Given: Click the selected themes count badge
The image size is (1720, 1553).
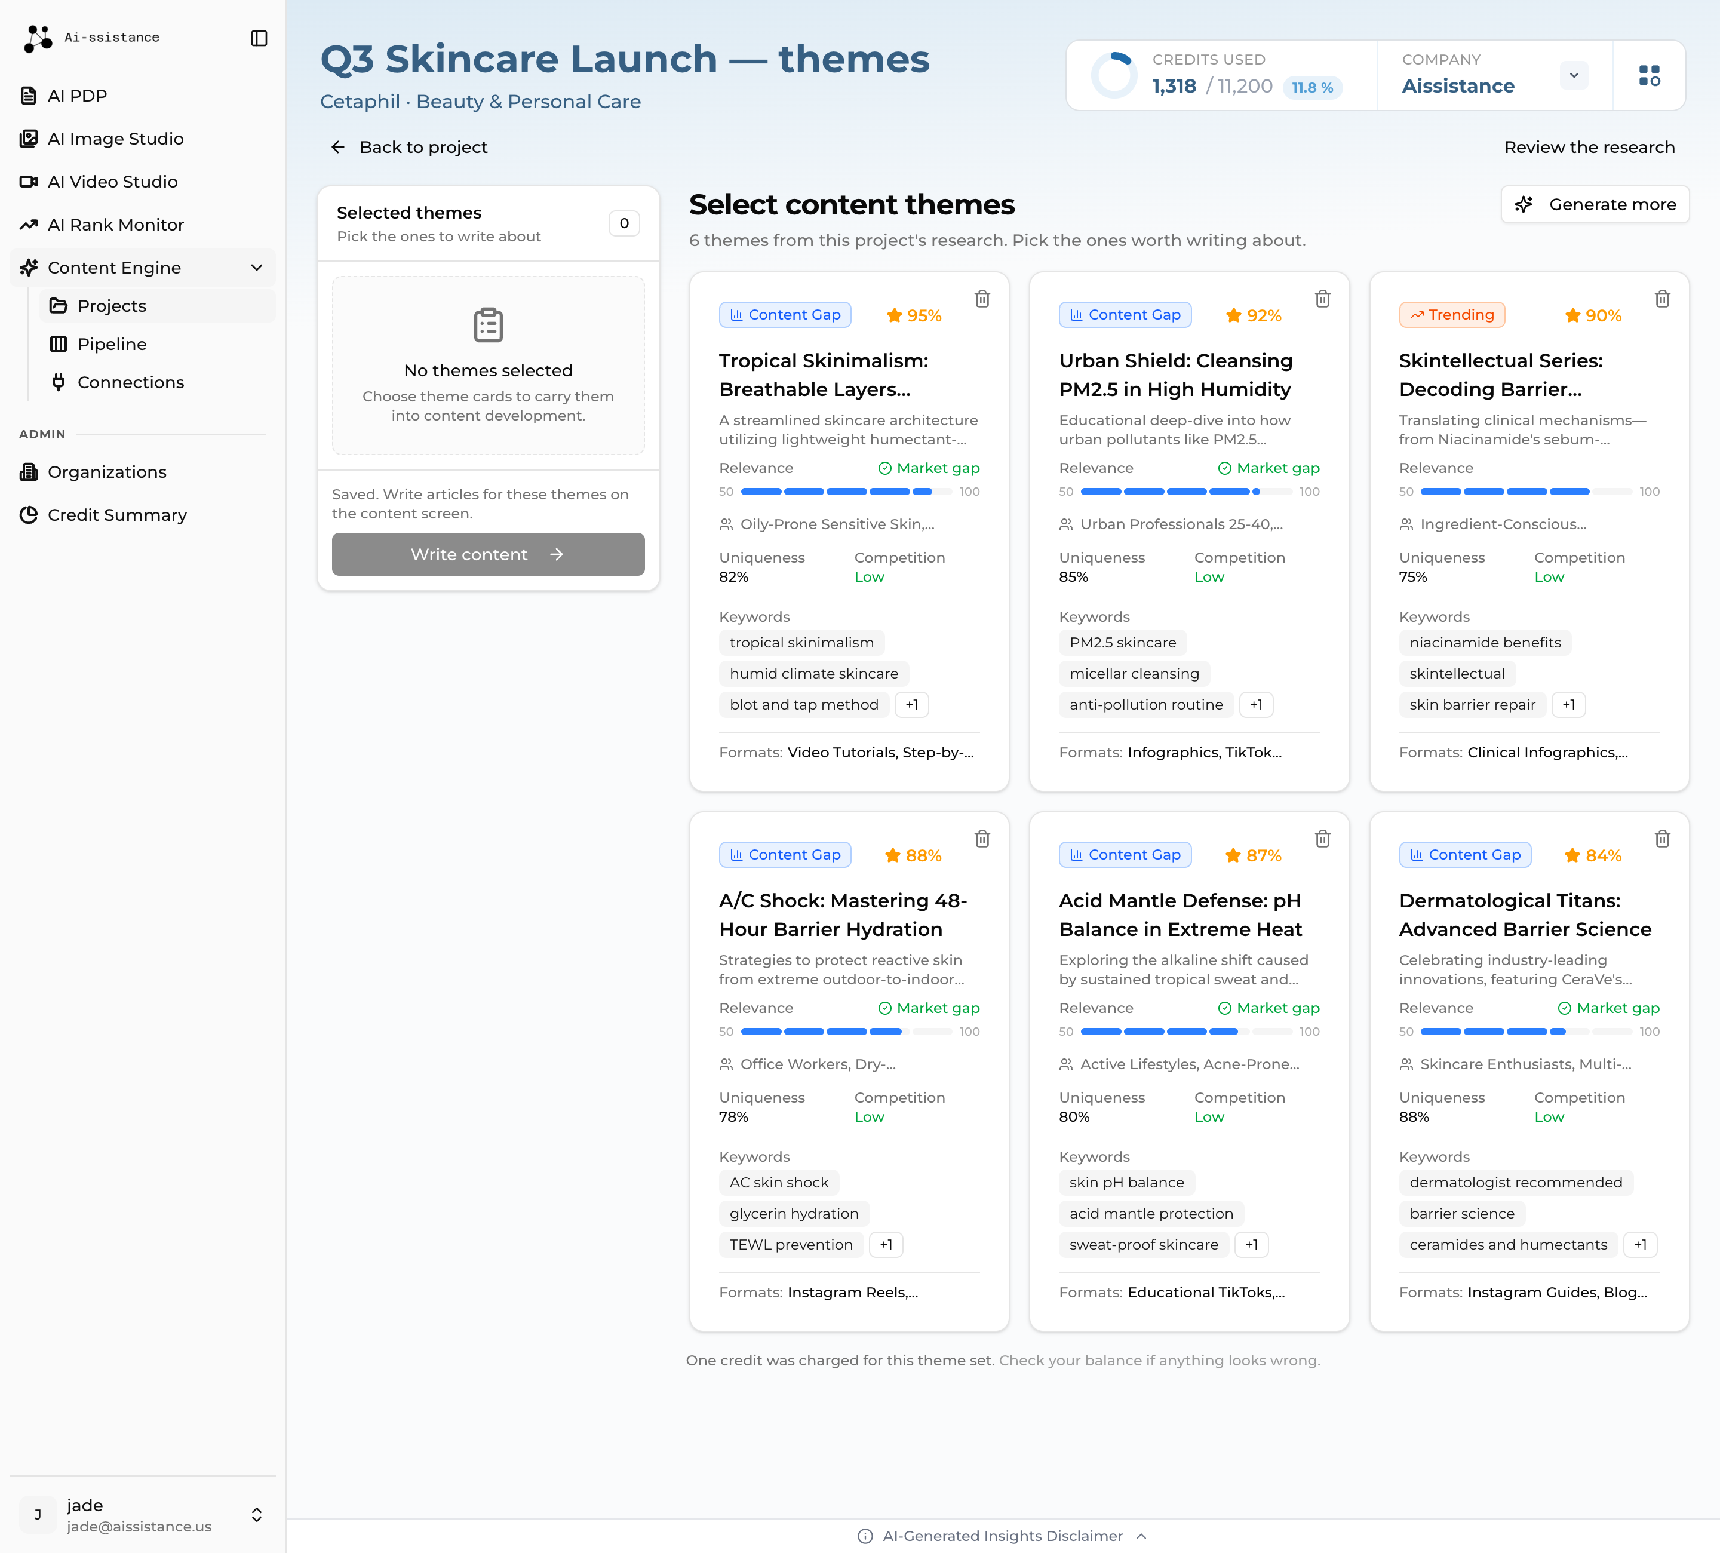Looking at the screenshot, I should tap(623, 223).
